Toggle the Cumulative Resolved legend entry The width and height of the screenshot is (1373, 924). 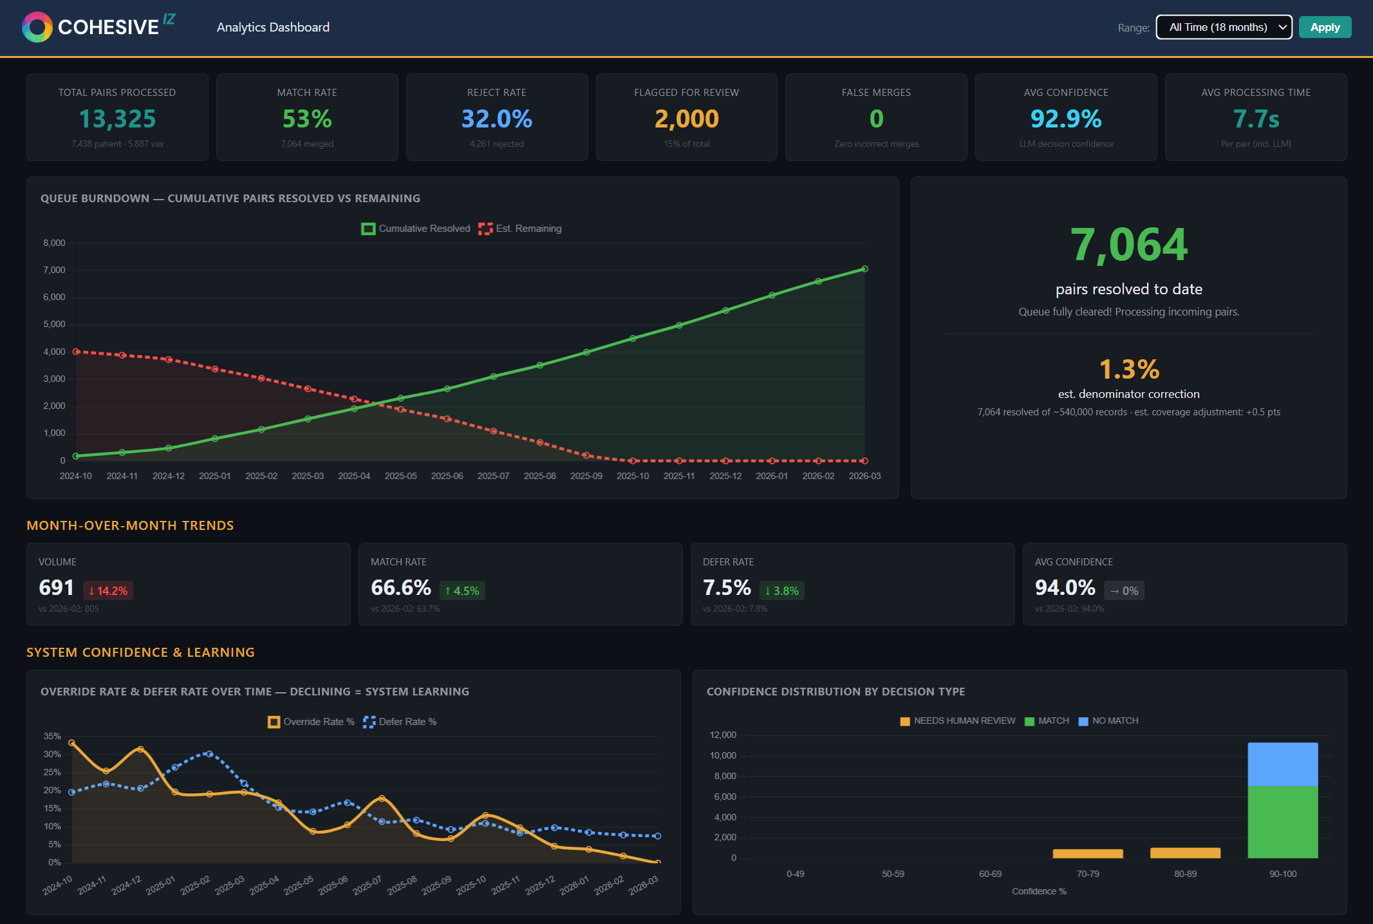tap(416, 228)
